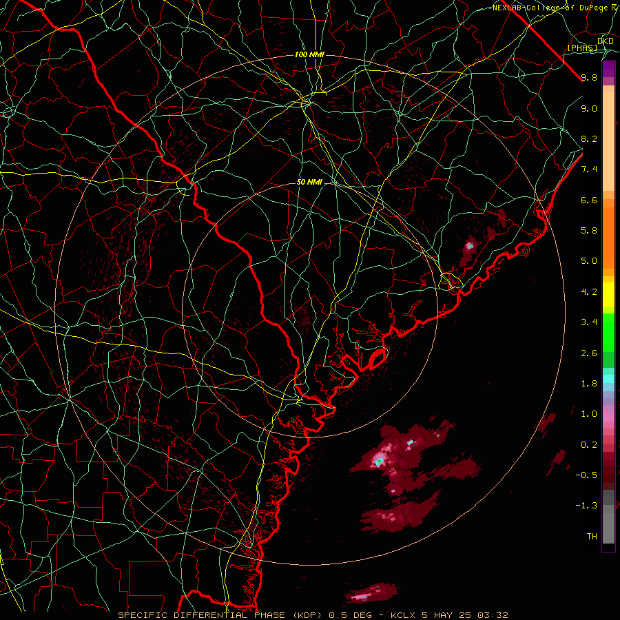Image resolution: width=620 pixels, height=620 pixels.
Task: Click the 7.4 value on color scale
Action: click(x=589, y=169)
